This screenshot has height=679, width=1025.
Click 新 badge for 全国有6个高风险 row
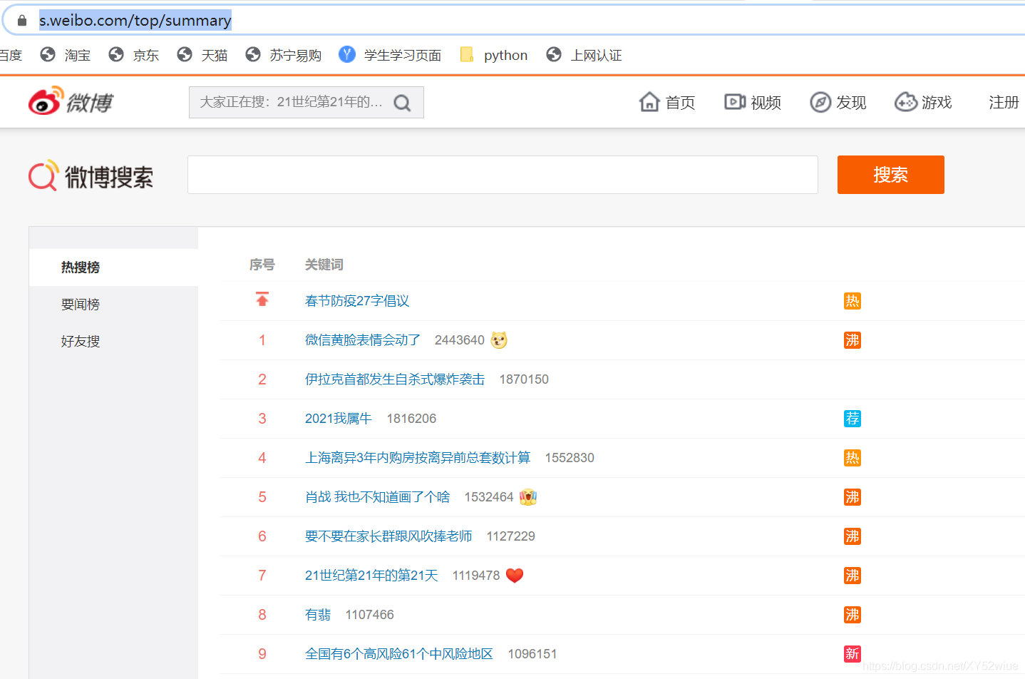[853, 654]
